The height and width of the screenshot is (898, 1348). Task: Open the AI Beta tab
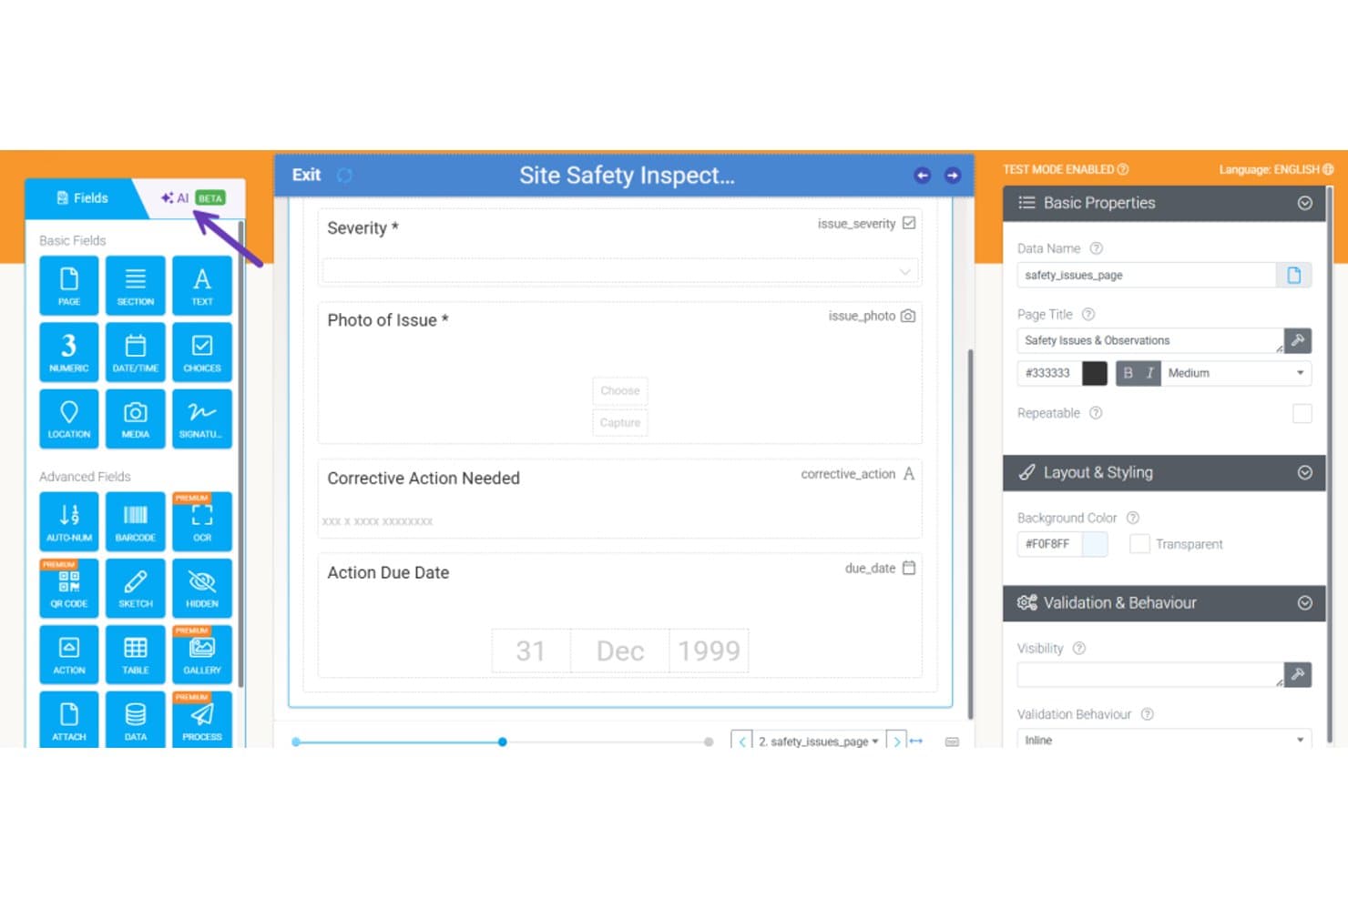pos(192,198)
